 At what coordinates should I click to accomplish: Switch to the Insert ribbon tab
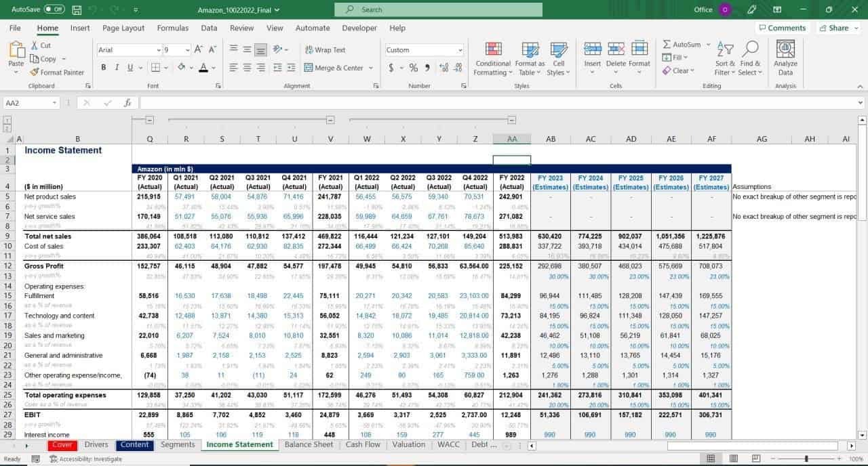(x=80, y=28)
